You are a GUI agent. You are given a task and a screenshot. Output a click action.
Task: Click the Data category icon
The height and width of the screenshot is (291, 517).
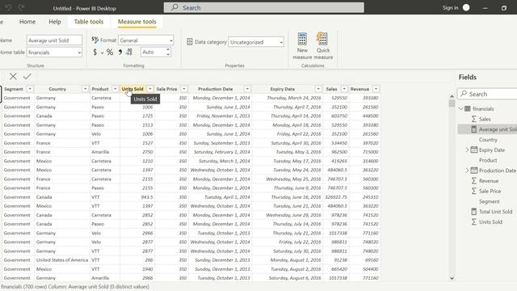190,42
